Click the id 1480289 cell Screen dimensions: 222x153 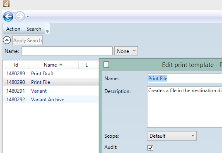tap(16, 74)
